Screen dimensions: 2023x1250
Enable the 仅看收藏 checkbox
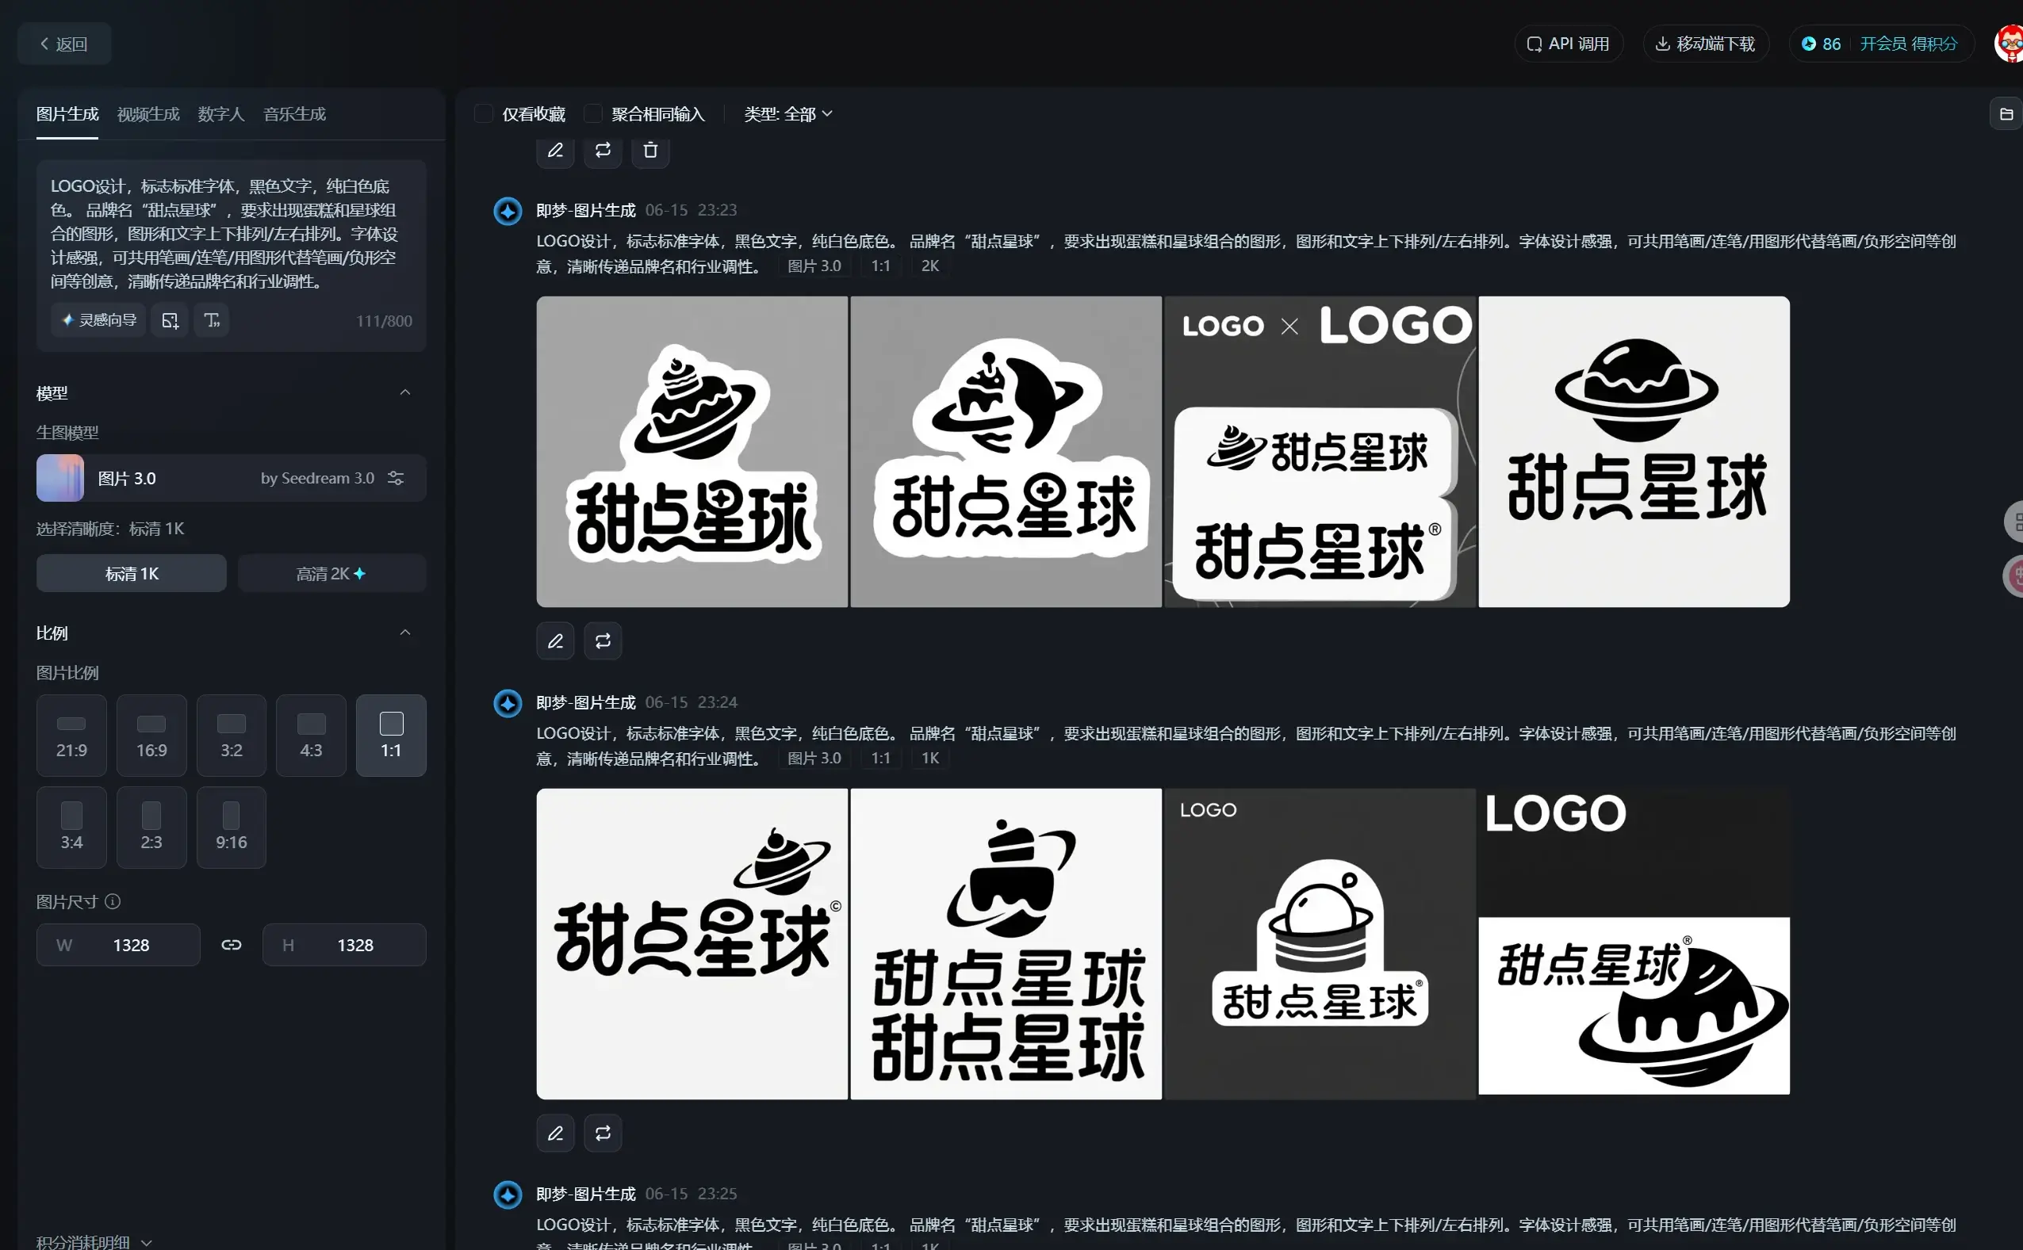[x=483, y=113]
